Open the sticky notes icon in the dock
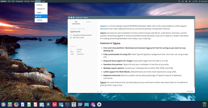The width and height of the screenshot is (208, 108). (x=80, y=105)
